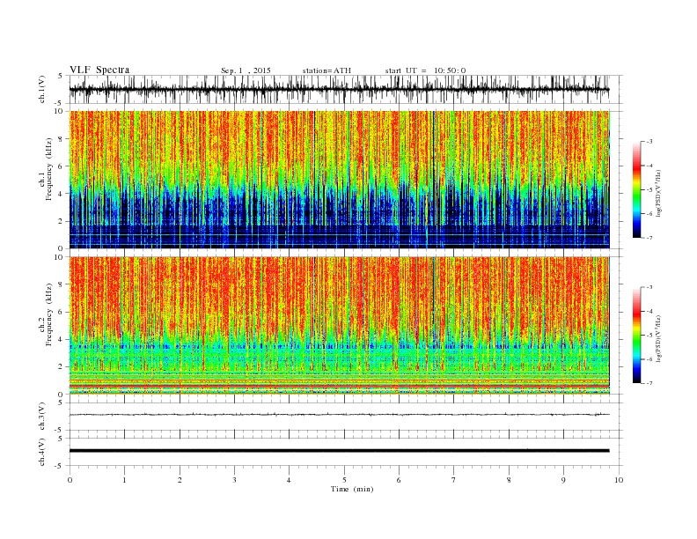Click the "9" minute tick on Time axis

pyautogui.click(x=563, y=480)
